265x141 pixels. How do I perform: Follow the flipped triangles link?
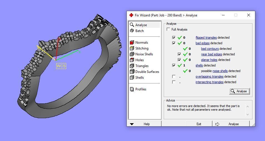pyautogui.click(x=206, y=38)
